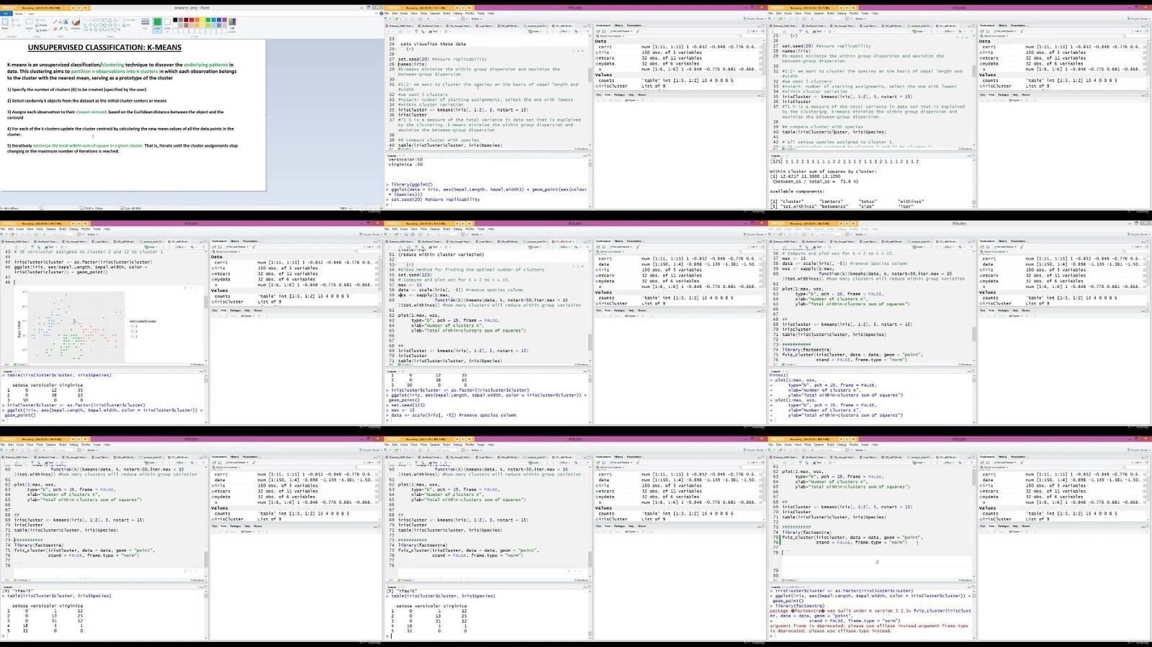This screenshot has height=647, width=1152.
Task: Click 'Lets visualize these data' in the editor
Action: click(x=433, y=44)
